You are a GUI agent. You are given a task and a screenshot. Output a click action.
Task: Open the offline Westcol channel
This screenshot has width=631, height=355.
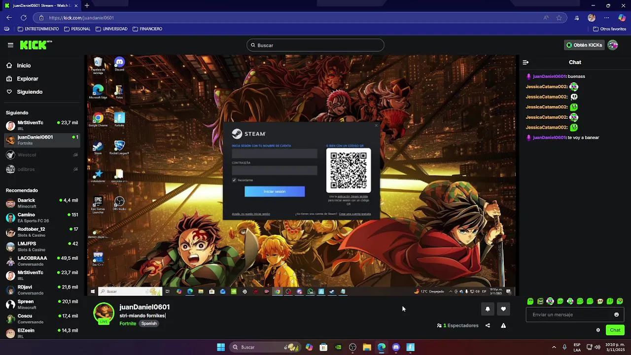[42, 155]
